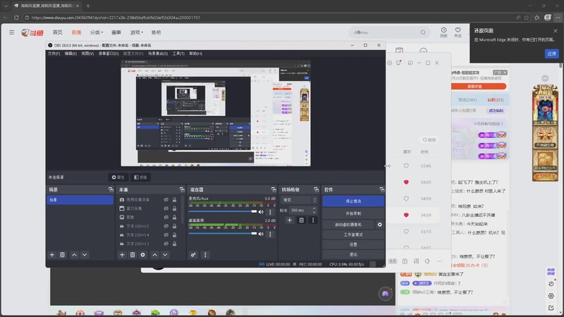This screenshot has width=564, height=317.
Task: Mute the 麦克风/Aux speaker icon
Action: [261, 212]
